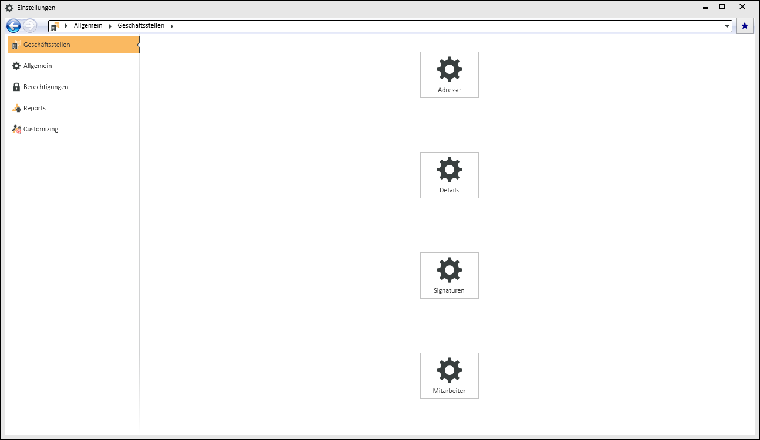Open the Mitarbeiter gear tile
The image size is (760, 440).
click(449, 375)
